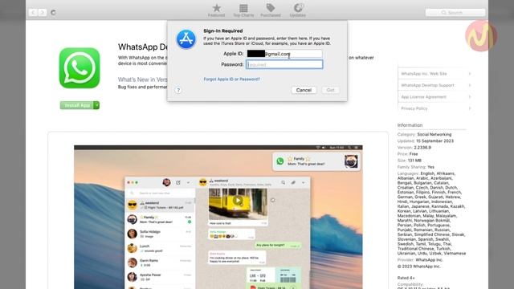
Task: Cancel the sign-in dialog
Action: point(304,90)
